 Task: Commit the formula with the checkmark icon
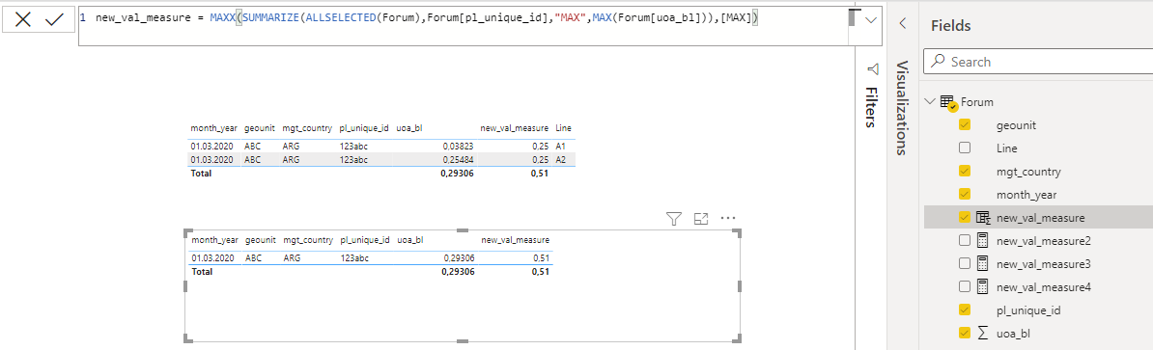[x=54, y=20]
